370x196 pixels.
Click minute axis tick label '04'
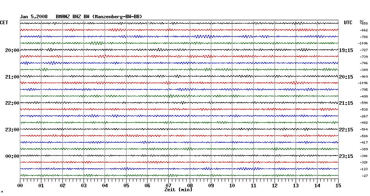pos(105,186)
